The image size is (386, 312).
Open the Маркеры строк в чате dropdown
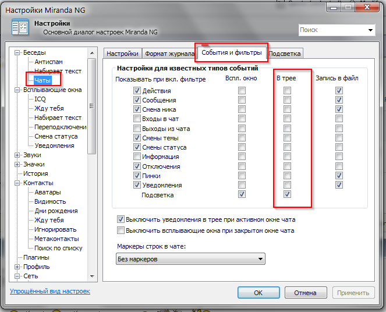[x=190, y=259]
